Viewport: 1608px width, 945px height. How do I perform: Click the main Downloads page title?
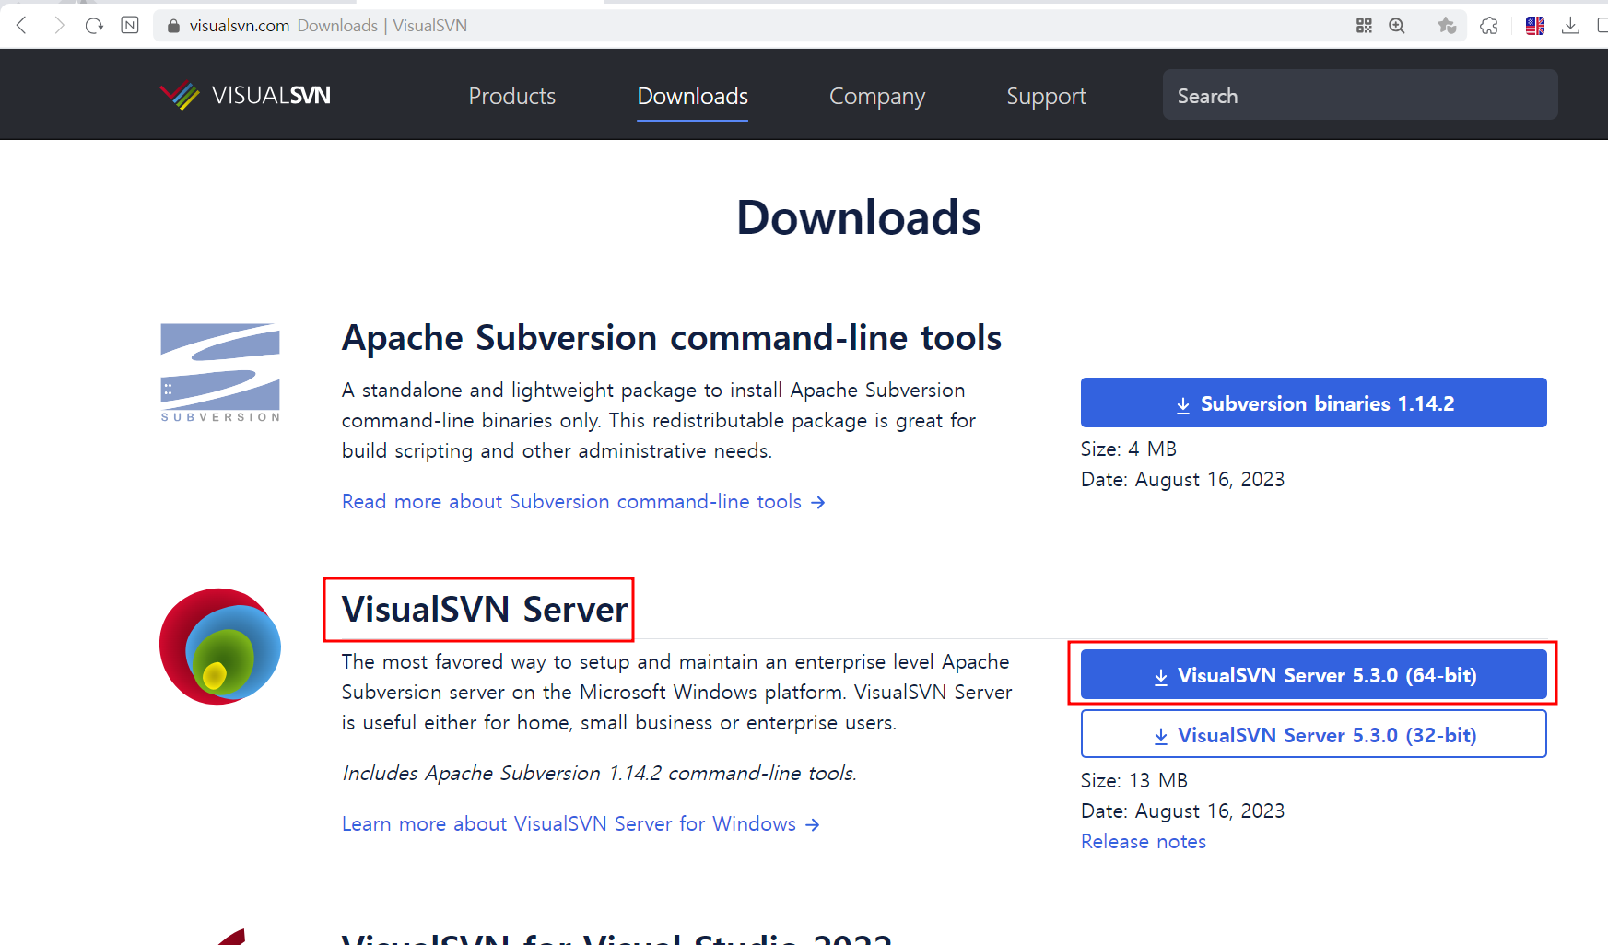(x=859, y=218)
